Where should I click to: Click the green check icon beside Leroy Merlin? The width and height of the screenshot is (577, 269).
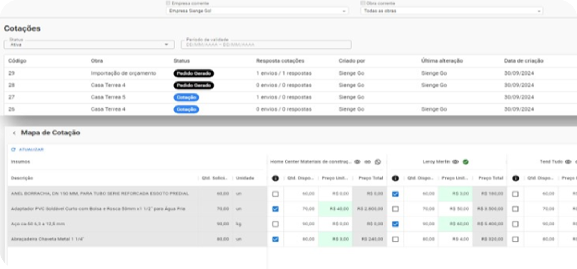pos(465,162)
